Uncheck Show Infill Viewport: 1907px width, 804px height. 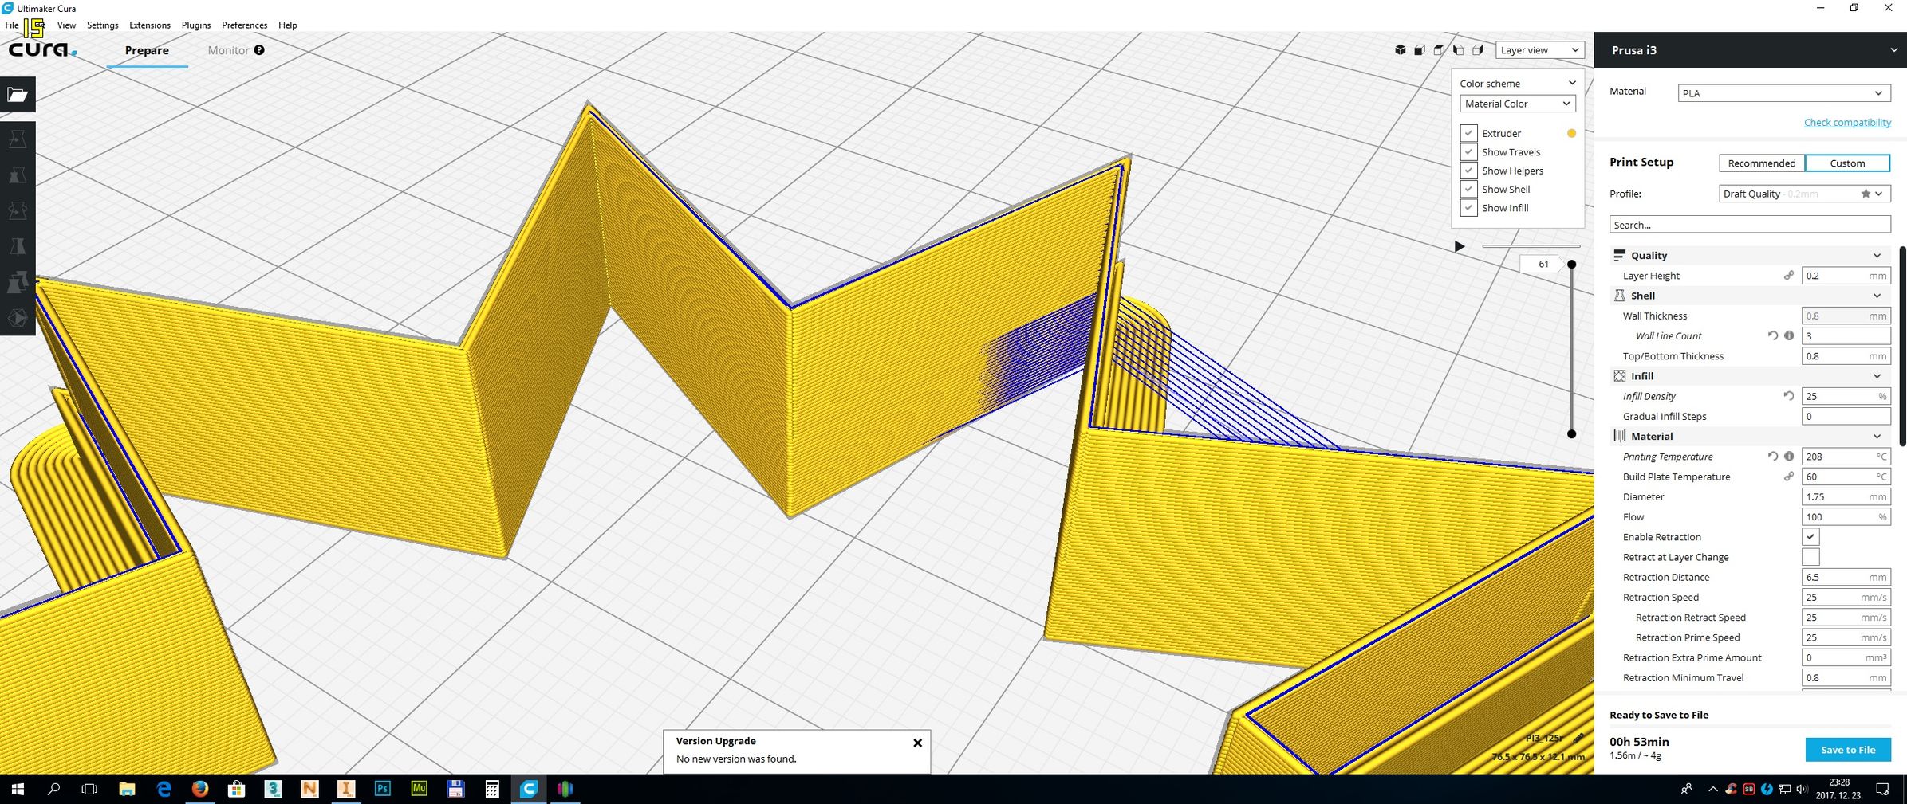1468,208
